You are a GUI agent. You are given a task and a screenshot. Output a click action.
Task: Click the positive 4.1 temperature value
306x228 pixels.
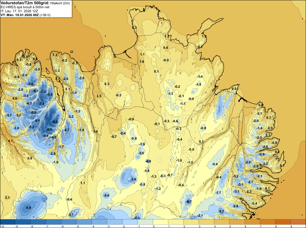point(10,141)
